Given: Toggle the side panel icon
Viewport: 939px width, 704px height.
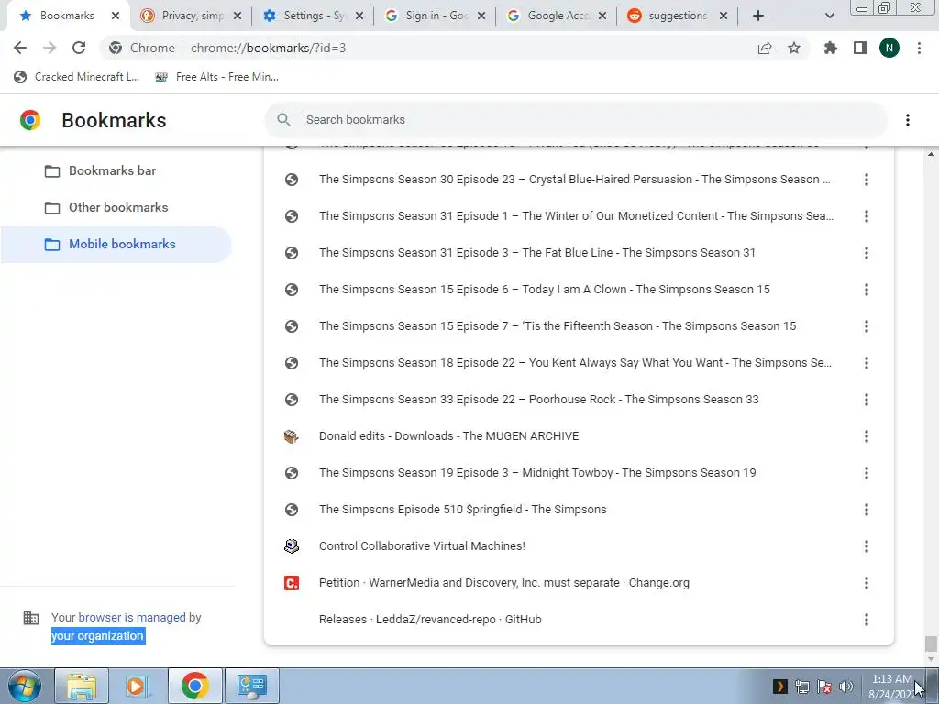Looking at the screenshot, I should point(860,48).
